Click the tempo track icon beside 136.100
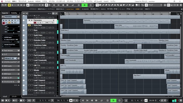The width and height of the screenshot is (183, 103). [x=146, y=100]
